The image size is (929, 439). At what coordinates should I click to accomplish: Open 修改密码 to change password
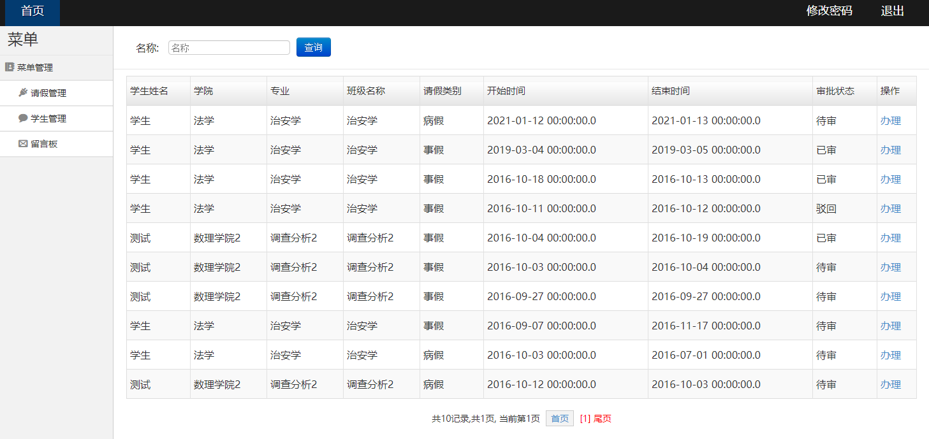828,10
